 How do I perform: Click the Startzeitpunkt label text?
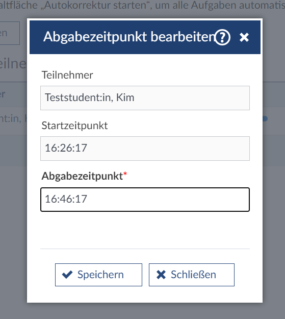[x=74, y=126]
